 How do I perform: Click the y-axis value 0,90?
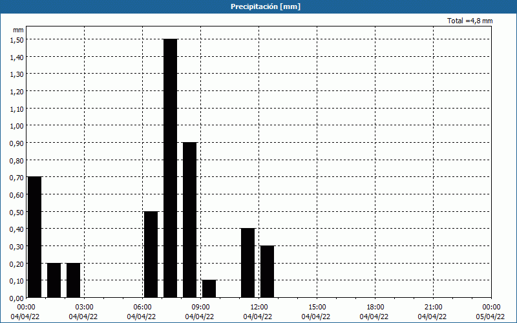click(x=17, y=143)
